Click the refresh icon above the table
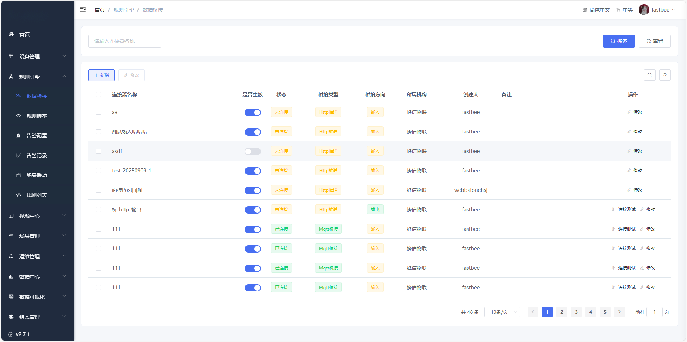The height and width of the screenshot is (342, 687). coord(665,75)
